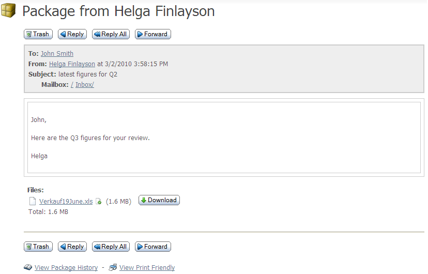Click the bottom Reply All button
Image resolution: width=428 pixels, height=274 pixels.
tap(111, 247)
